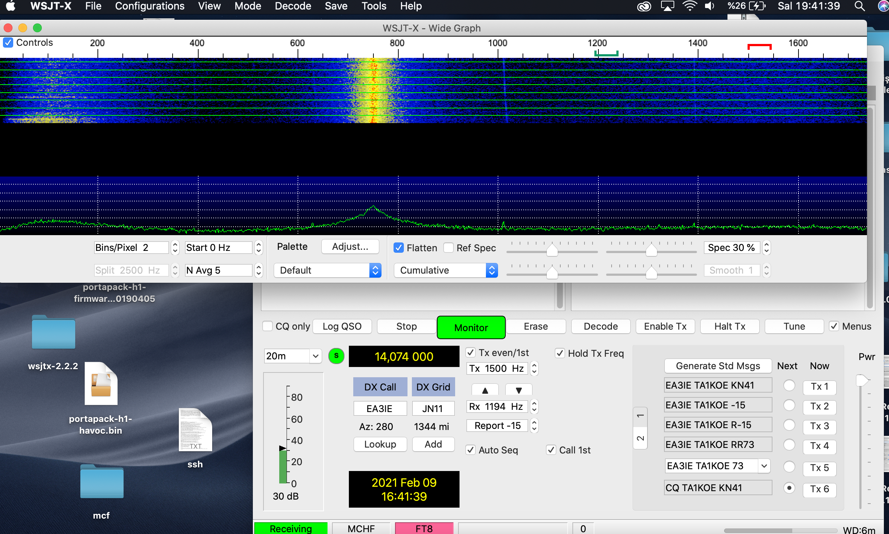Open the Decode menu
Viewport: 889px width, 534px height.
293,6
